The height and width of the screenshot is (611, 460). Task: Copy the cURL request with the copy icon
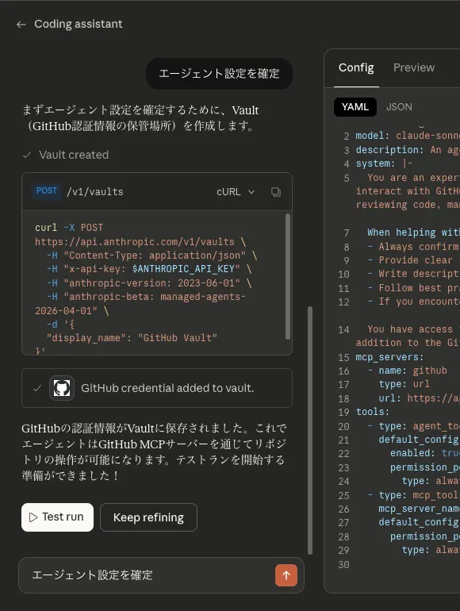tap(276, 192)
